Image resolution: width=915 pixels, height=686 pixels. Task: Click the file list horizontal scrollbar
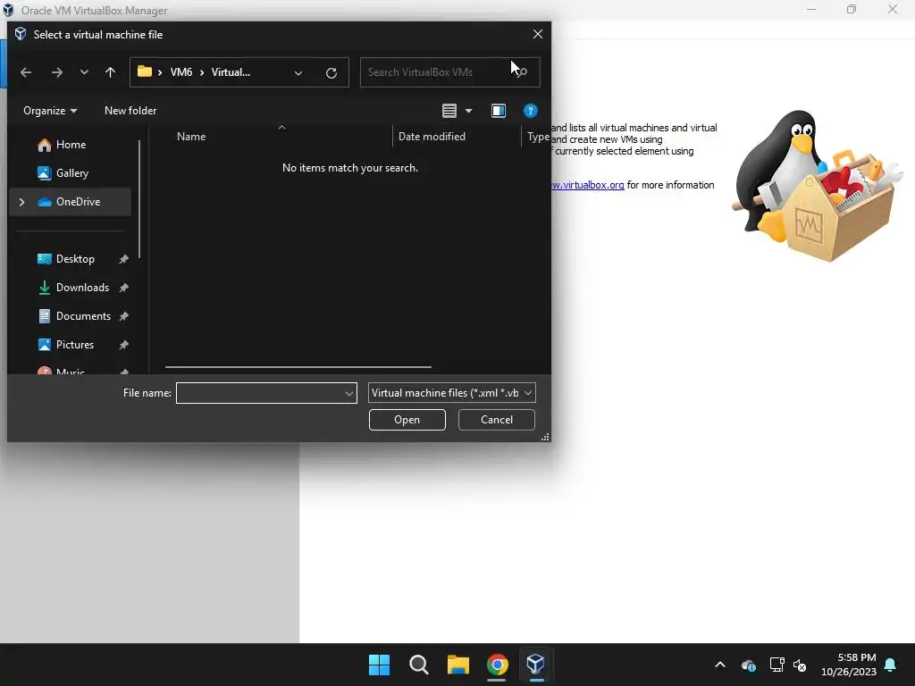tap(298, 367)
